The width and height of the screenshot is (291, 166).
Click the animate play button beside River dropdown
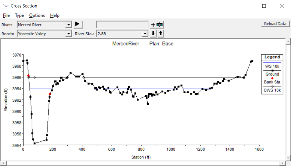click(x=78, y=25)
